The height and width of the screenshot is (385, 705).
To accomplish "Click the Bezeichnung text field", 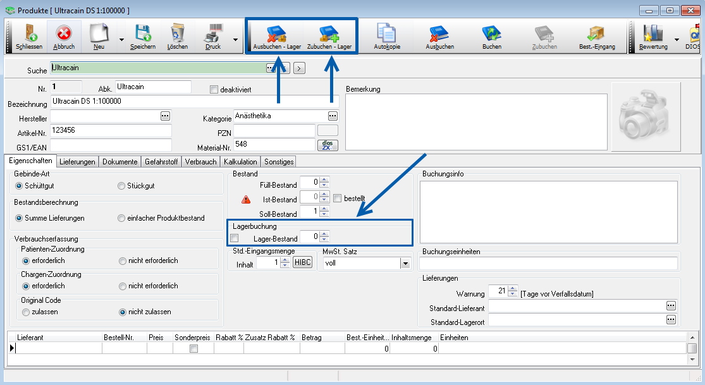I will [195, 101].
